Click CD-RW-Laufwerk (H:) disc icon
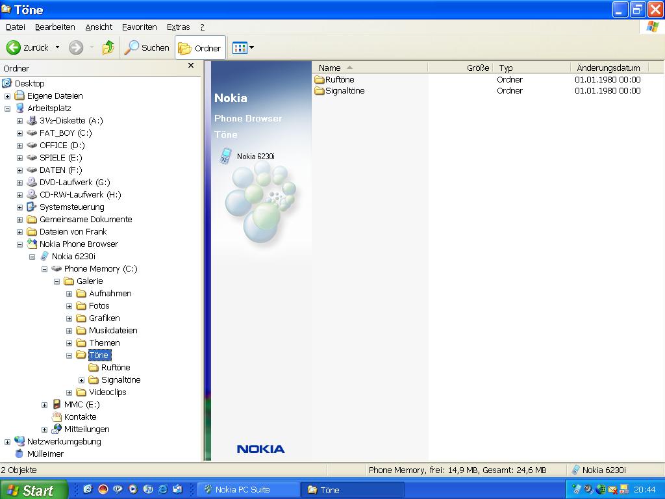The width and height of the screenshot is (665, 499). coord(32,194)
